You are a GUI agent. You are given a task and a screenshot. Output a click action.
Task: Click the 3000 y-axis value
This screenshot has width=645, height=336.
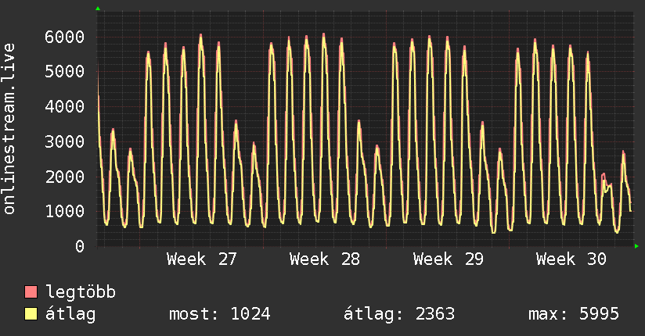pyautogui.click(x=65, y=141)
